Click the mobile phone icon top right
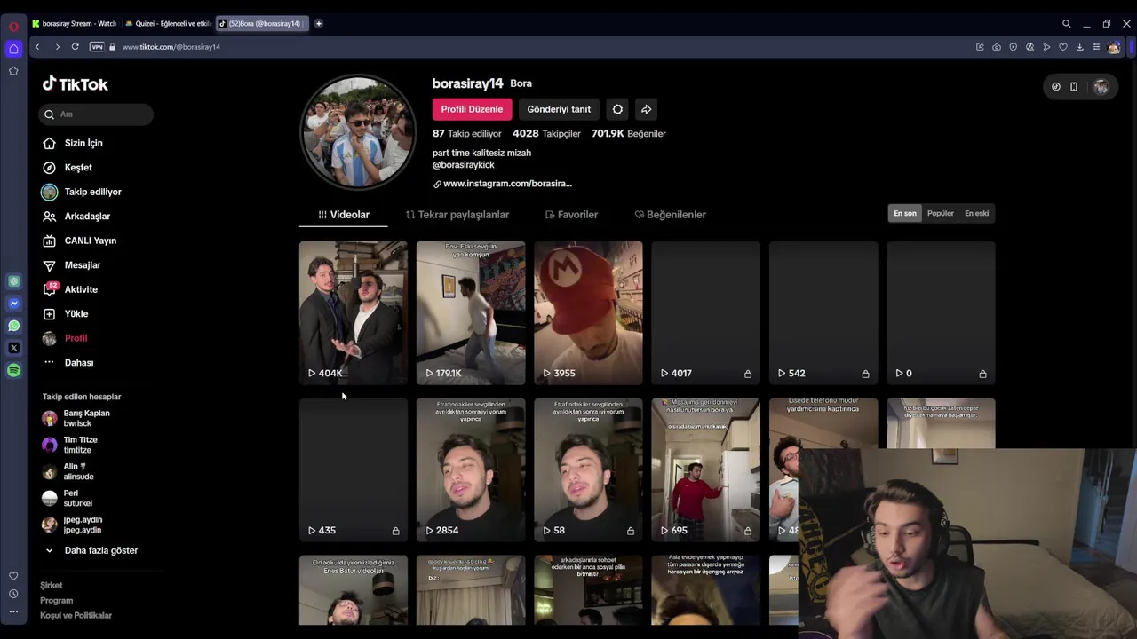Image resolution: width=1137 pixels, height=639 pixels. click(x=1074, y=87)
